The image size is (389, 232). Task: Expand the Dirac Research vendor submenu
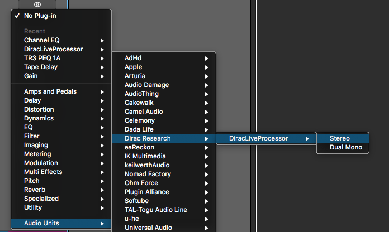(148, 138)
